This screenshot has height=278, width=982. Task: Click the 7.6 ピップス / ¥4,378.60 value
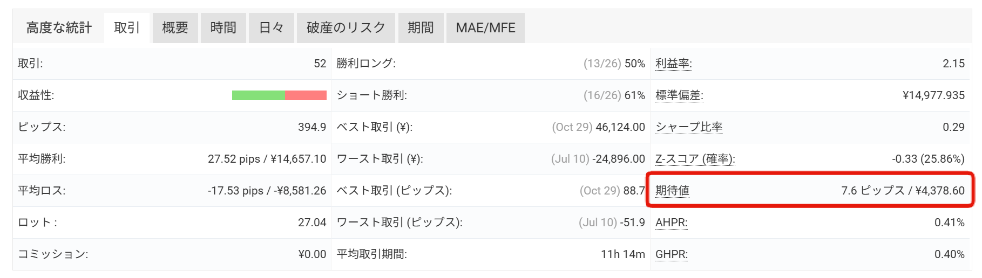[x=902, y=191]
